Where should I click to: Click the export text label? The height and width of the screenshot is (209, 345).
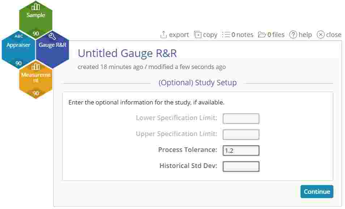click(x=179, y=34)
